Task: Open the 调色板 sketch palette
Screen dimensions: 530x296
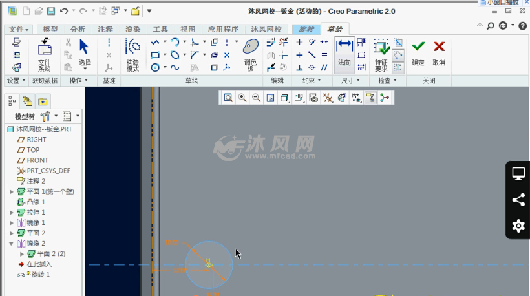Action: click(x=251, y=55)
